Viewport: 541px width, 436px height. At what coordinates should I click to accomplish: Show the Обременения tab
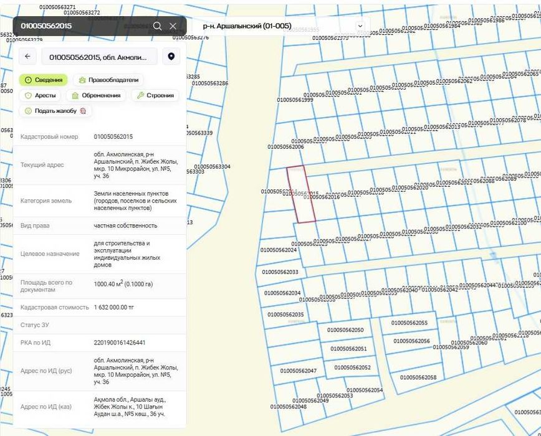point(96,95)
